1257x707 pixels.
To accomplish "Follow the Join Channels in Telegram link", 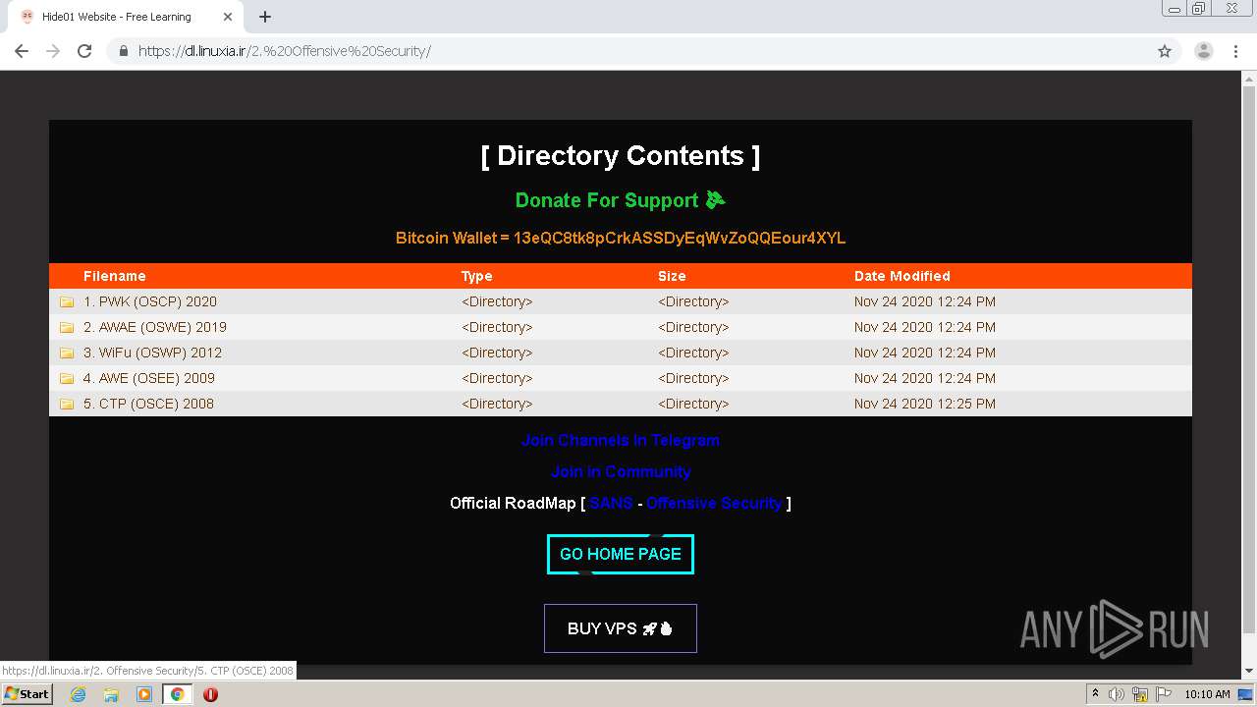I will (621, 440).
